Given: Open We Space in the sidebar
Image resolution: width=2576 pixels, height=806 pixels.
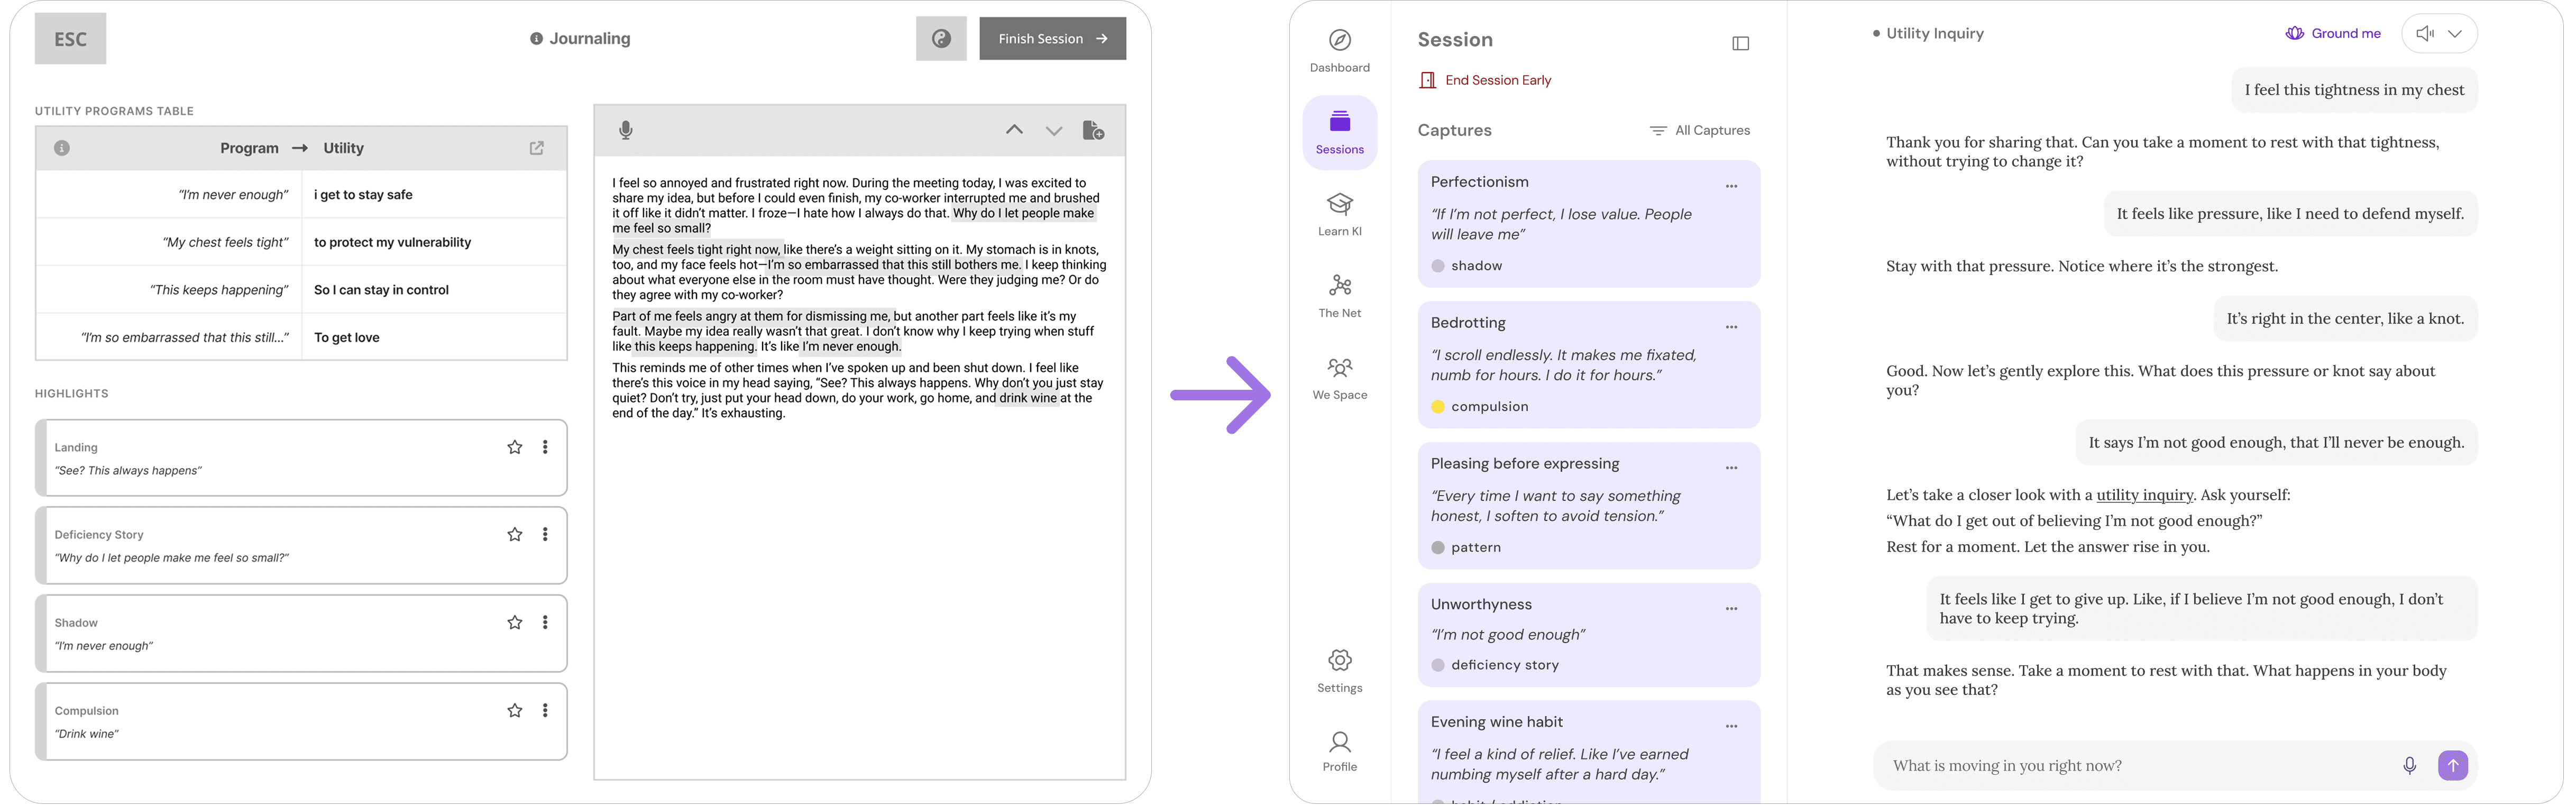Looking at the screenshot, I should (x=1340, y=379).
